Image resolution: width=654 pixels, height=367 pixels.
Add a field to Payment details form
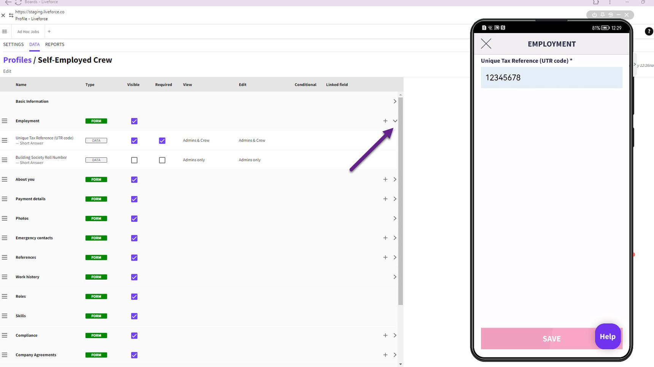point(385,199)
